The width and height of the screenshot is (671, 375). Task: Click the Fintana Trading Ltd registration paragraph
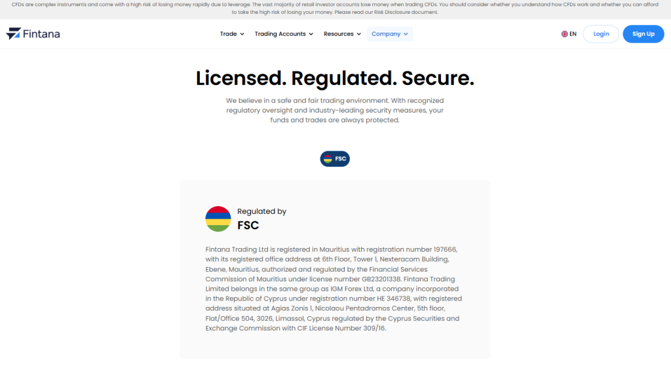point(334,289)
